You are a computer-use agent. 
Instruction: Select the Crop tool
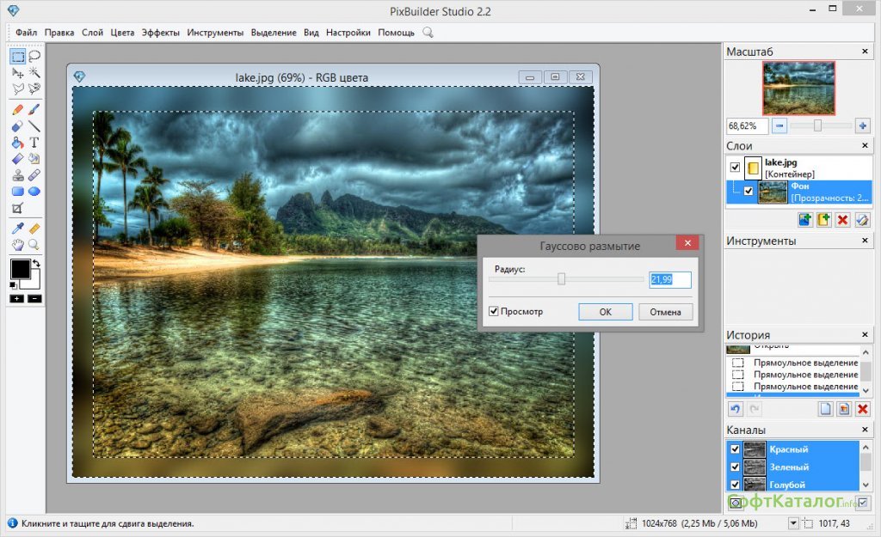coord(18,209)
